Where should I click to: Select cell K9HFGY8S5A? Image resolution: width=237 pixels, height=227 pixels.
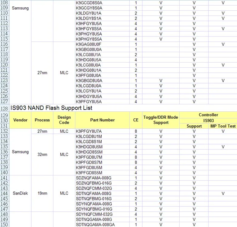102,29
